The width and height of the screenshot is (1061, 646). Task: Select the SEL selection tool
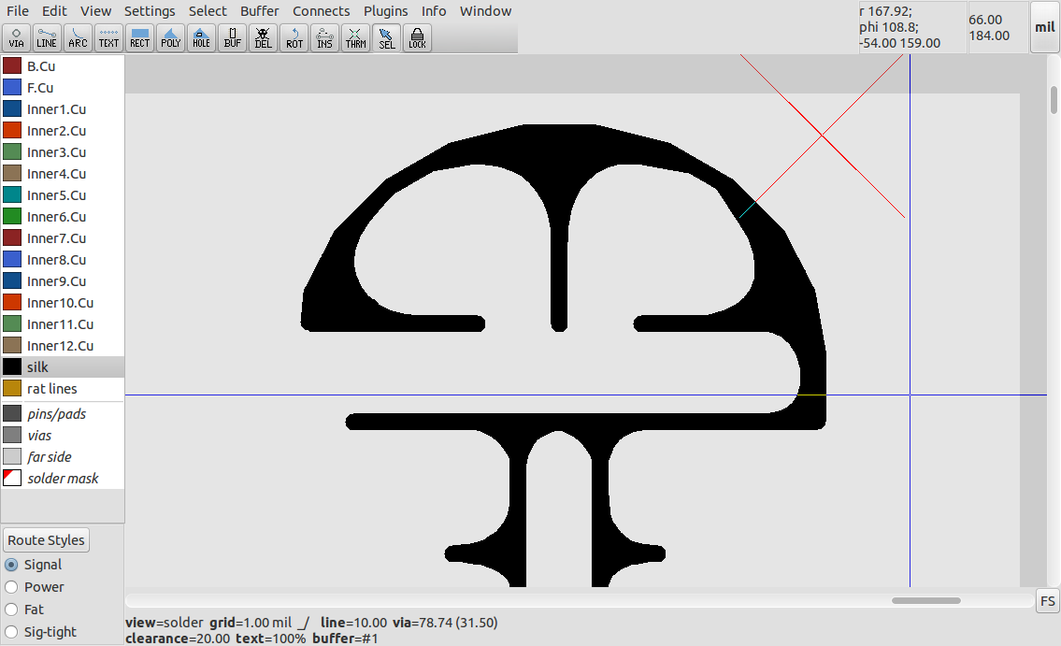pyautogui.click(x=386, y=37)
